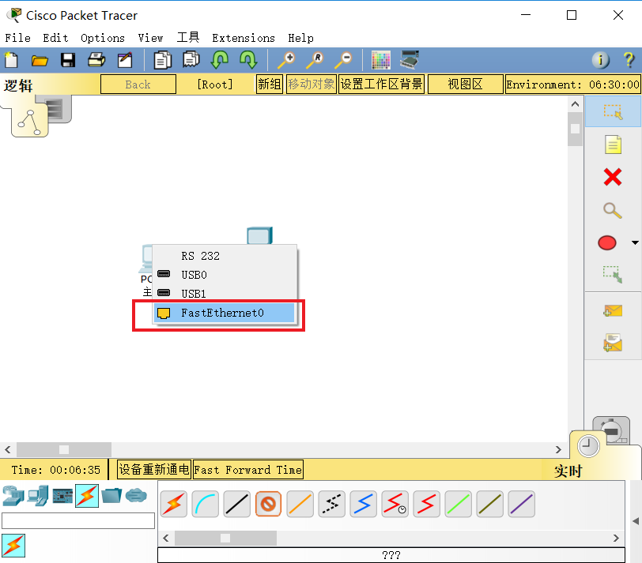This screenshot has width=642, height=563.
Task: Click Fast Forward Time button
Action: [247, 469]
